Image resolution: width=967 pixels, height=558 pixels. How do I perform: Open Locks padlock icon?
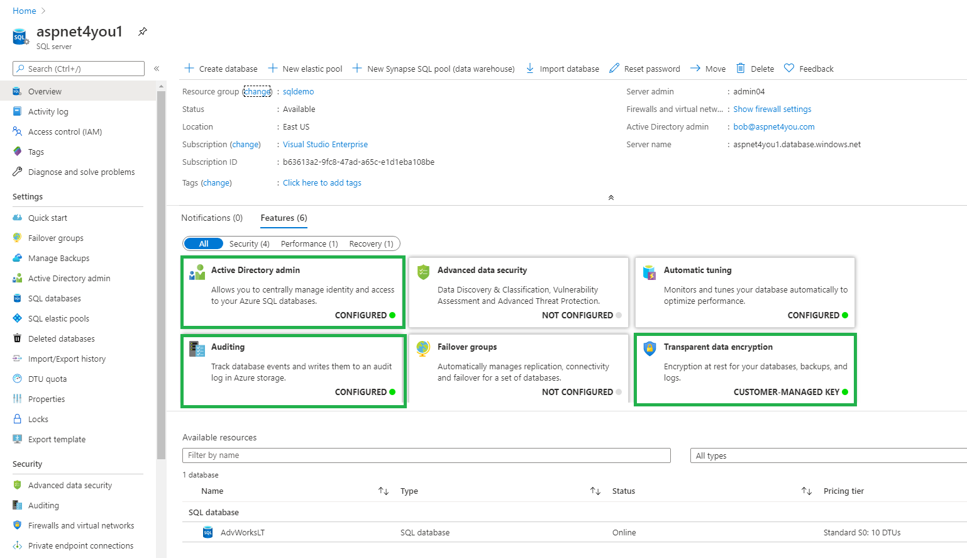coord(17,419)
